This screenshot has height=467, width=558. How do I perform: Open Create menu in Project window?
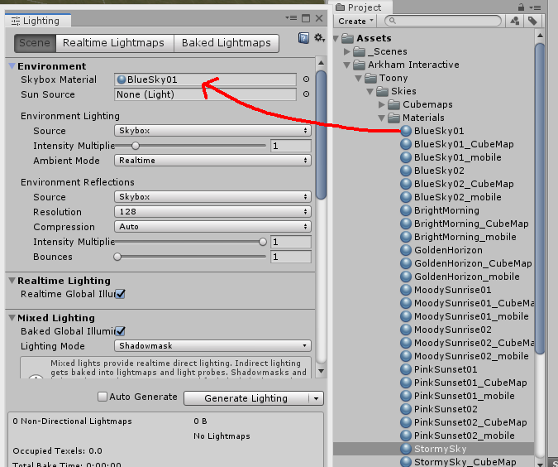[x=355, y=21]
